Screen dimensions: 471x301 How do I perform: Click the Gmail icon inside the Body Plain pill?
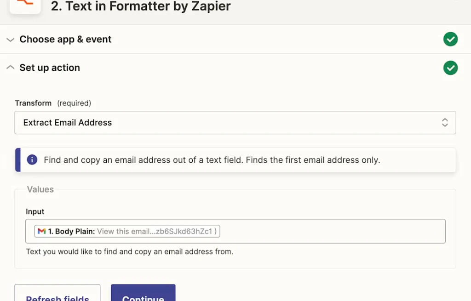coord(42,231)
